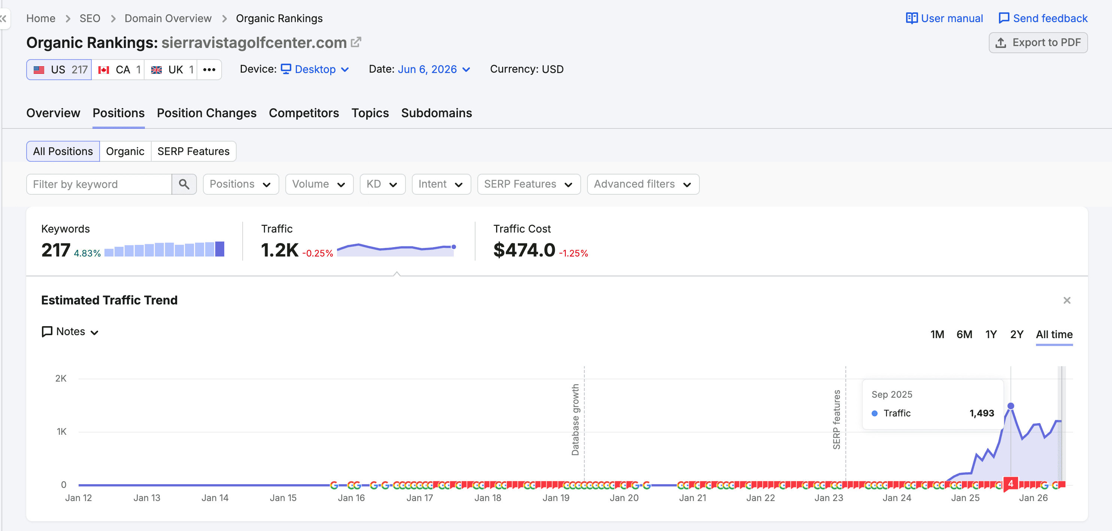Set chart range to 2Y
This screenshot has height=531, width=1112.
[1017, 334]
